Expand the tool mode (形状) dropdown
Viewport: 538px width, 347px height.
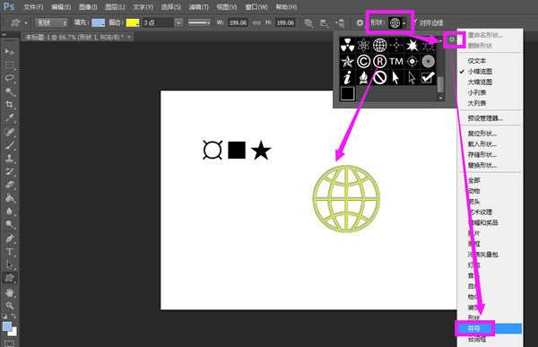pyautogui.click(x=51, y=23)
